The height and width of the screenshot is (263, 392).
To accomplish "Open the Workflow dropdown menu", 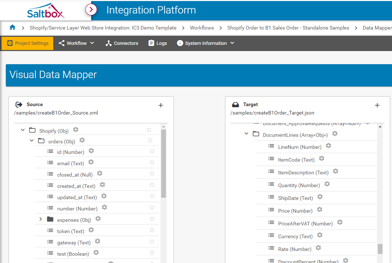I will (x=77, y=43).
